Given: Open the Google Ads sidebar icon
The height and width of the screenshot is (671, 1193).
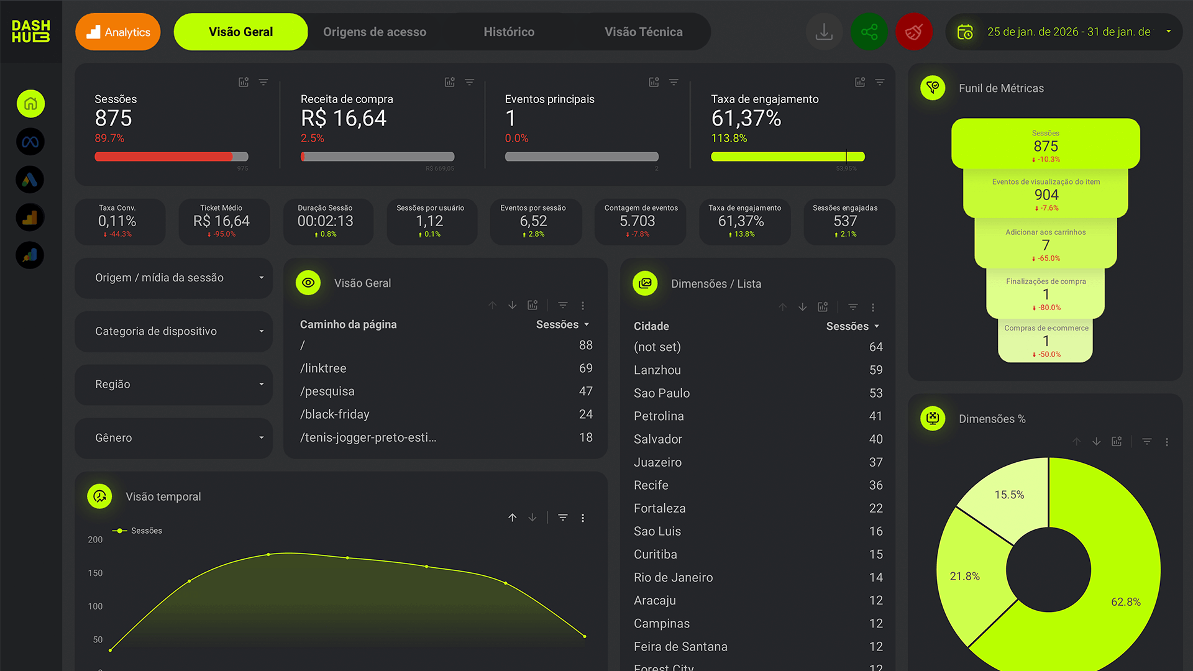Looking at the screenshot, I should tap(30, 180).
